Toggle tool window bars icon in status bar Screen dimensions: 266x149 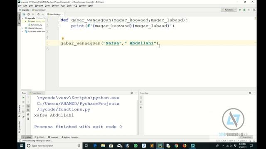(x=20, y=141)
